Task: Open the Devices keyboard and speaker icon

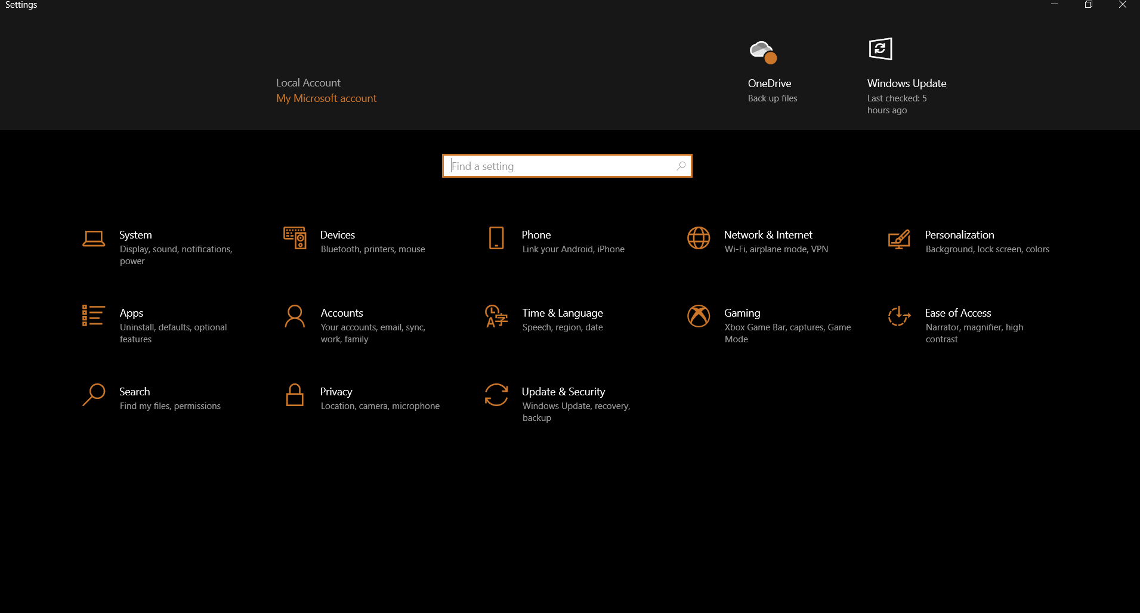Action: pos(295,238)
